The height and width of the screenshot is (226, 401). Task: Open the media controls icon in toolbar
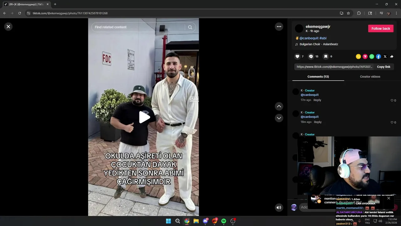click(381, 13)
